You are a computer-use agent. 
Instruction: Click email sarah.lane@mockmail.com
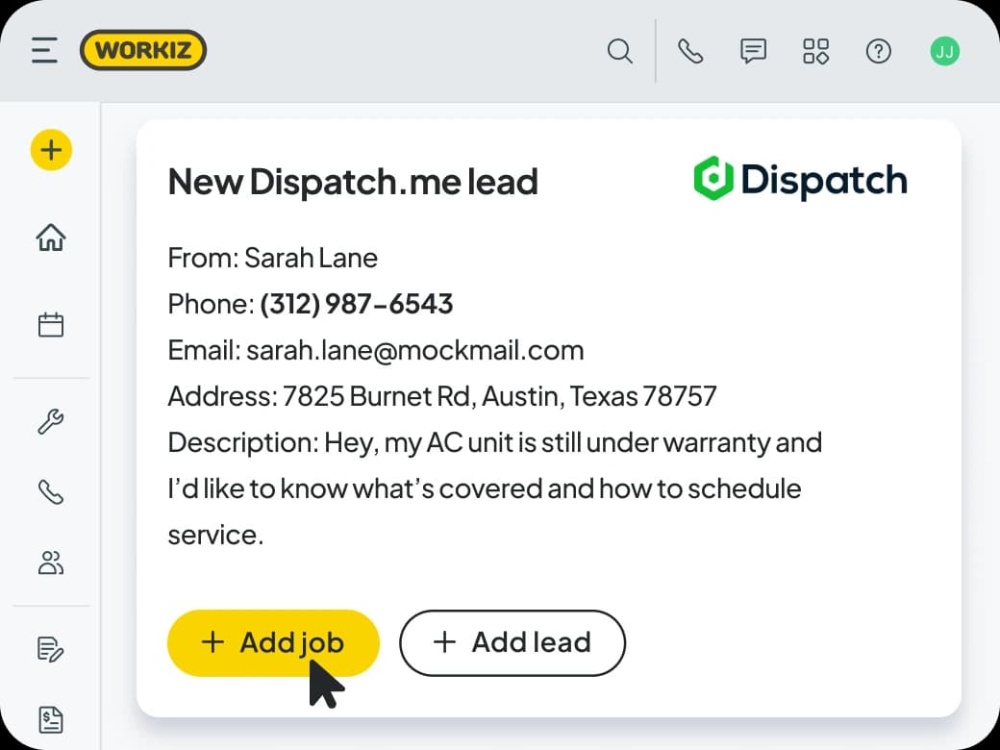pyautogui.click(x=415, y=350)
